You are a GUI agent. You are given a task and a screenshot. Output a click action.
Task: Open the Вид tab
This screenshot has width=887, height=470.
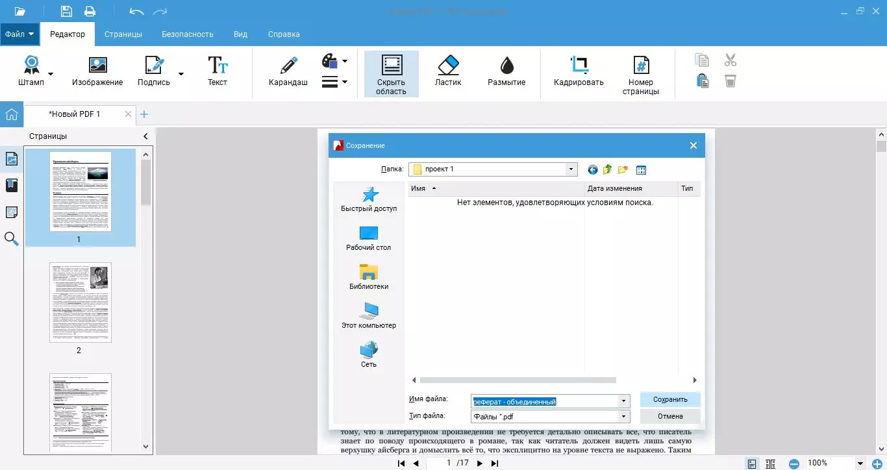[240, 34]
